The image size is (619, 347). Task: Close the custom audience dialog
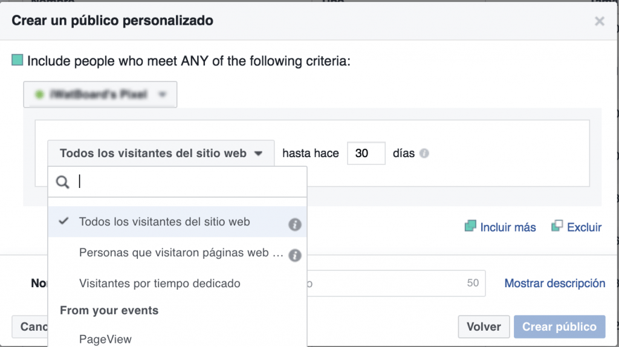tap(599, 21)
